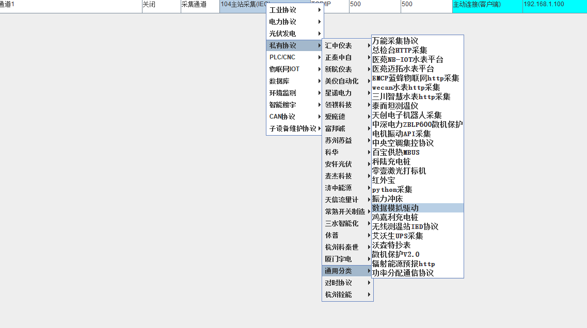Select 百宝供热MBUS protocol

click(x=418, y=152)
